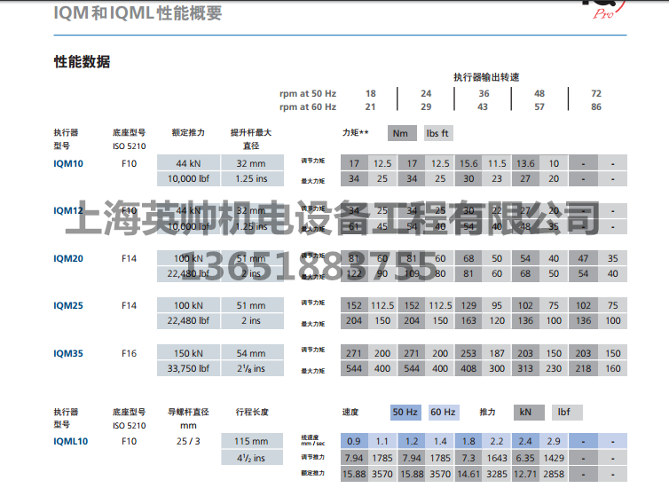The image size is (669, 488).
Task: Click the '100 kN' cell in the IQM25 row
Action: 189,304
